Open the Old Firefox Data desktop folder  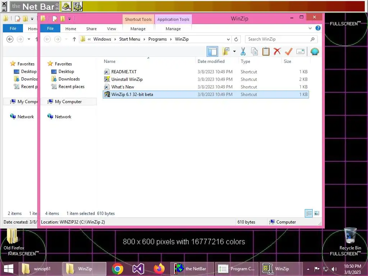14,241
